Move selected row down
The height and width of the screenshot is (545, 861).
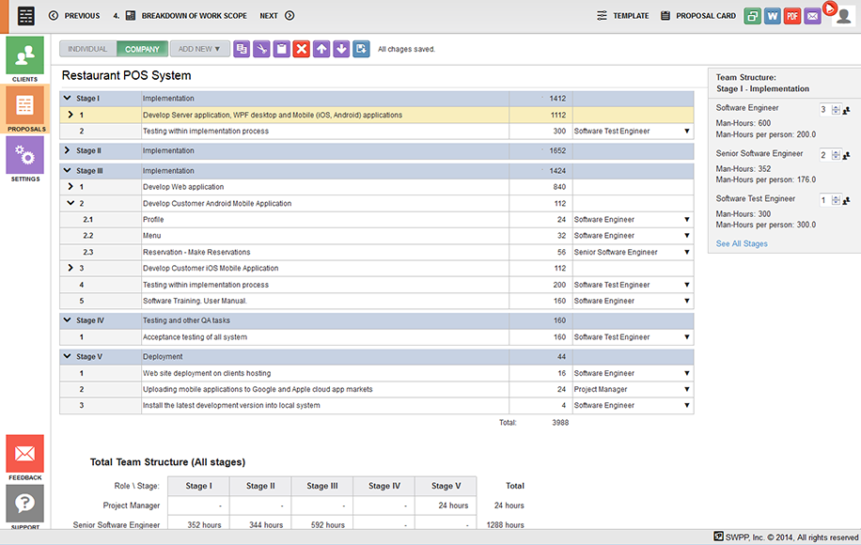pyautogui.click(x=341, y=49)
